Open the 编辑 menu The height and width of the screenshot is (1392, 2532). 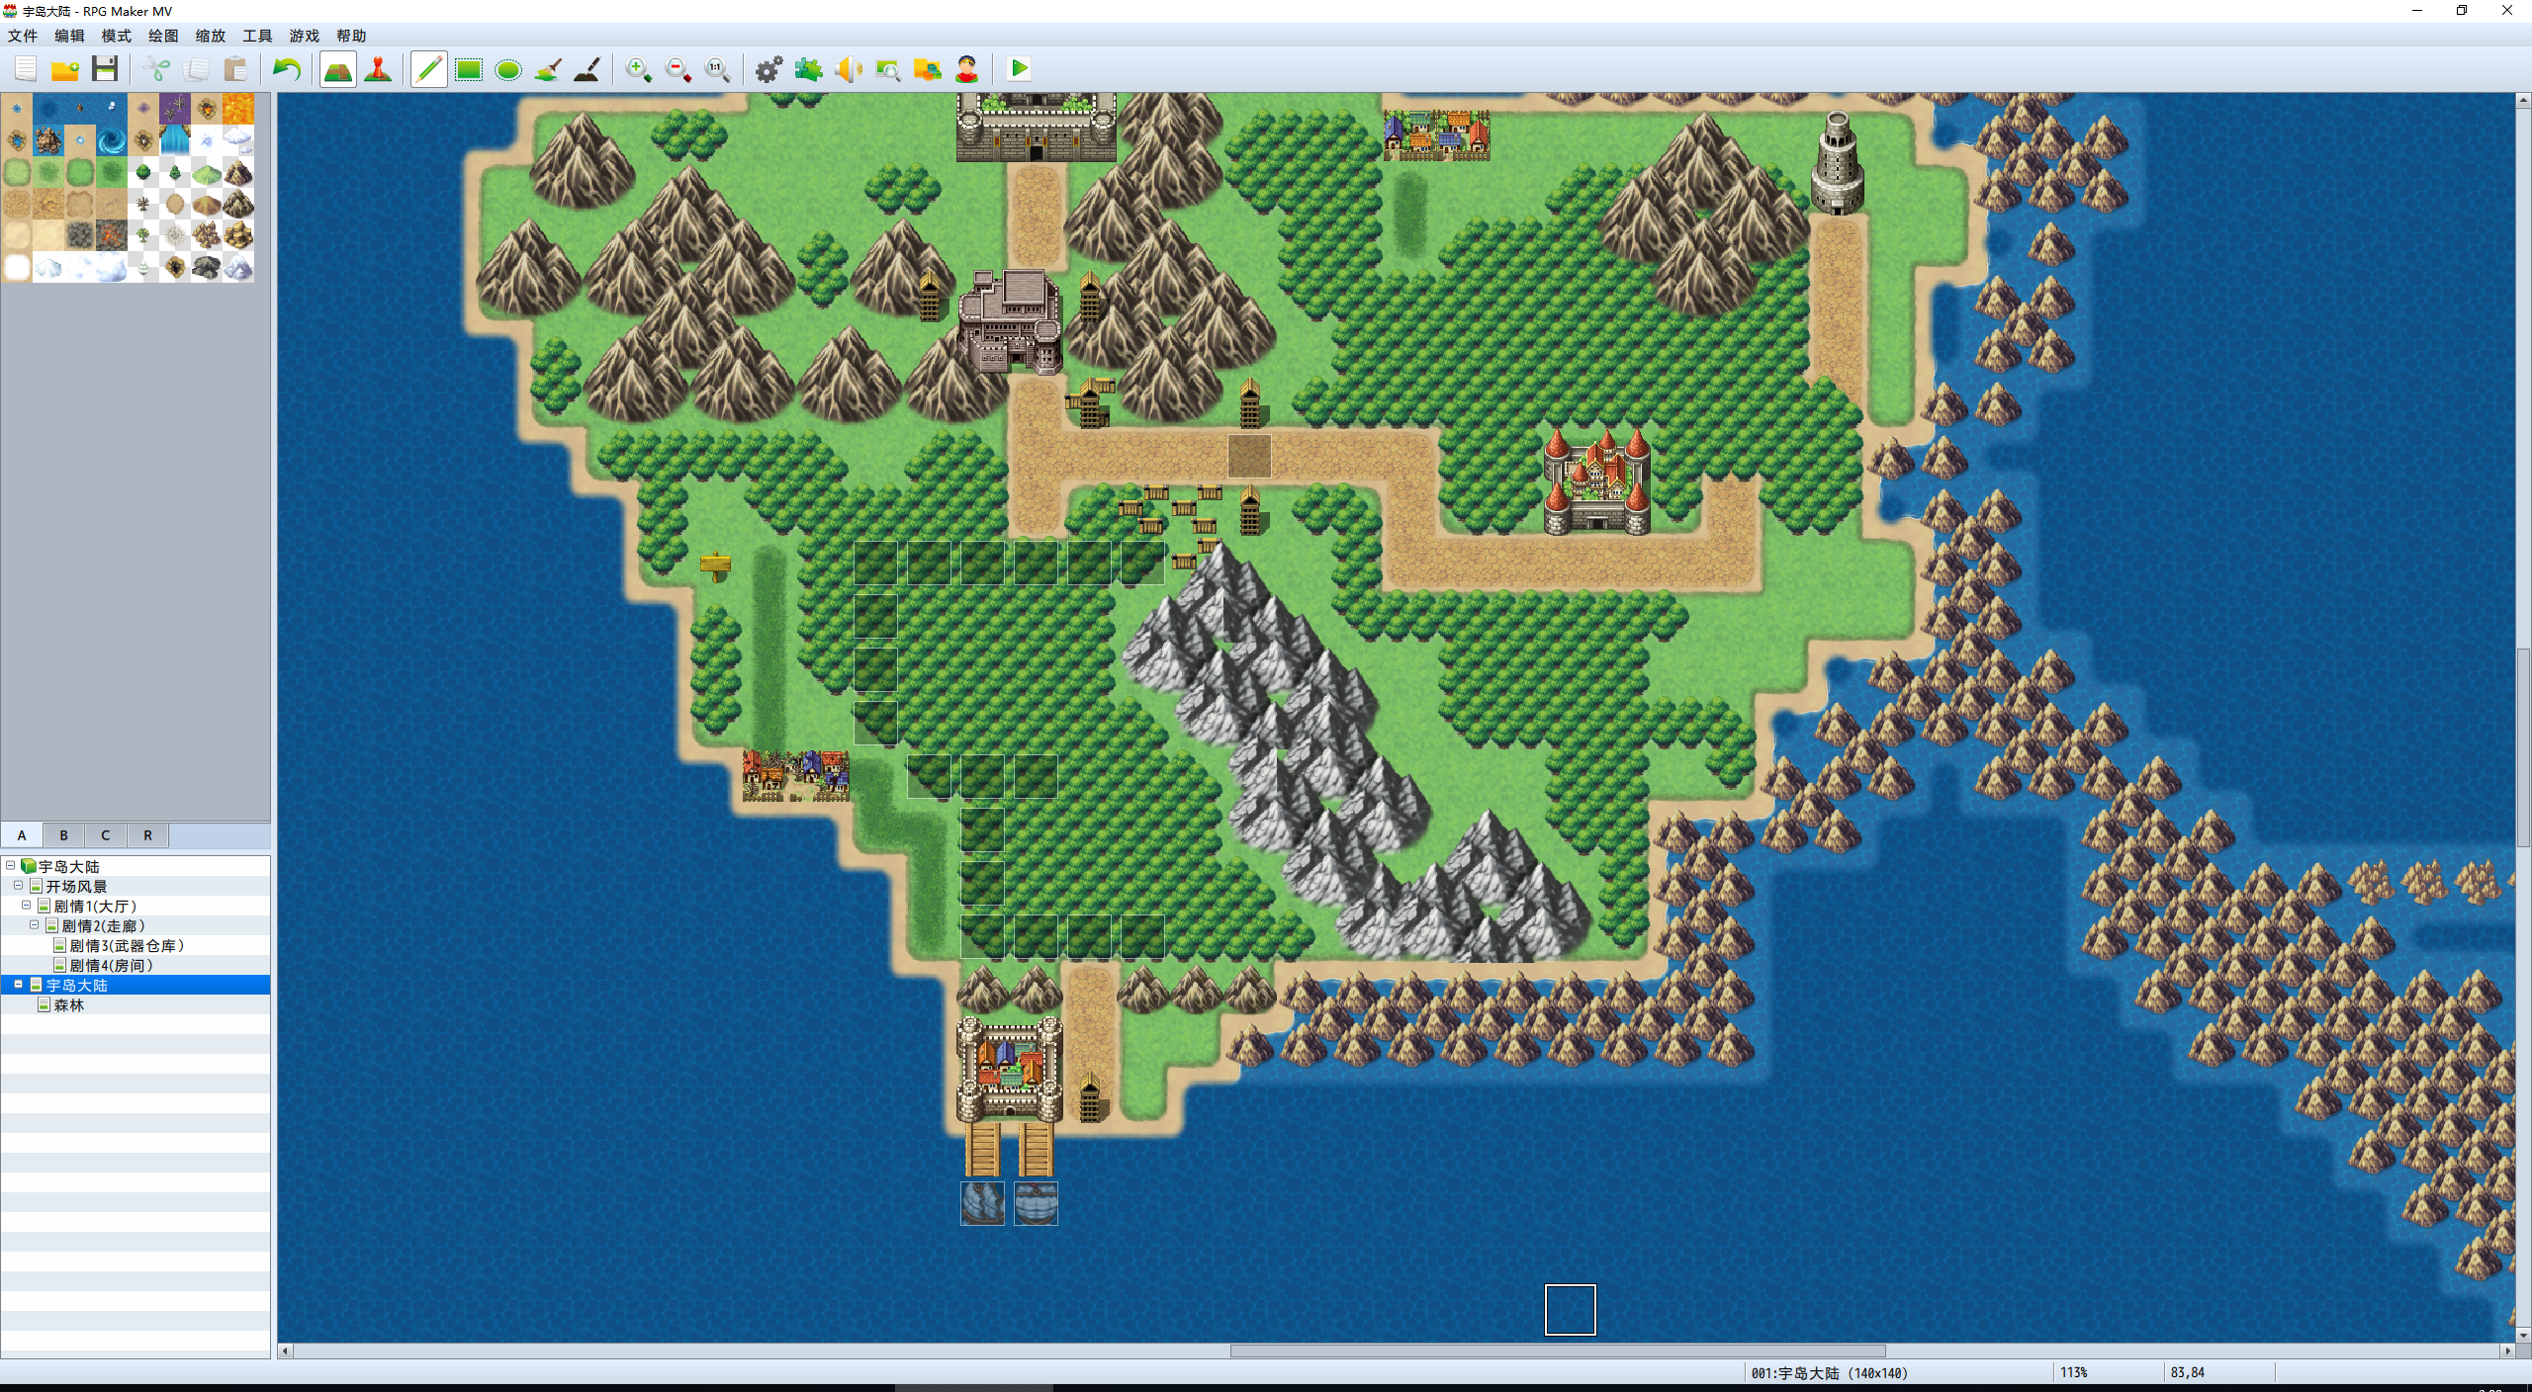point(69,36)
